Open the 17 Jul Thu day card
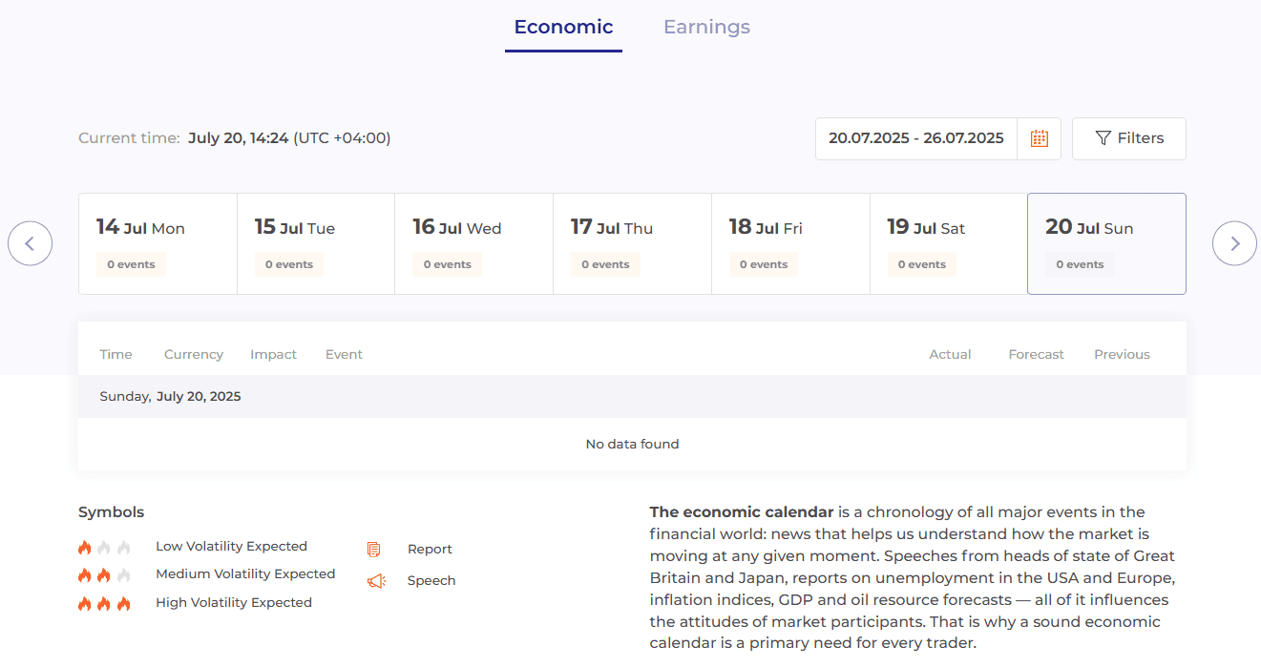Image resolution: width=1261 pixels, height=667 pixels. click(x=632, y=243)
